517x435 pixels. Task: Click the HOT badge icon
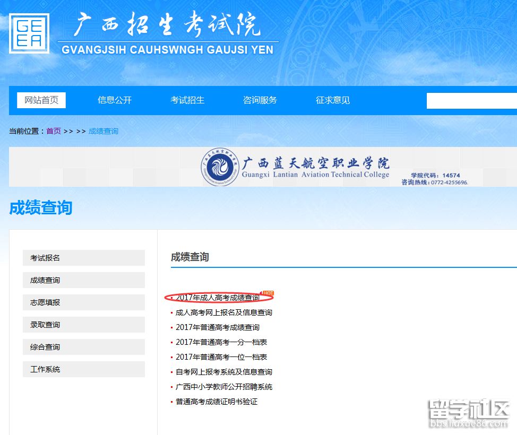[268, 293]
